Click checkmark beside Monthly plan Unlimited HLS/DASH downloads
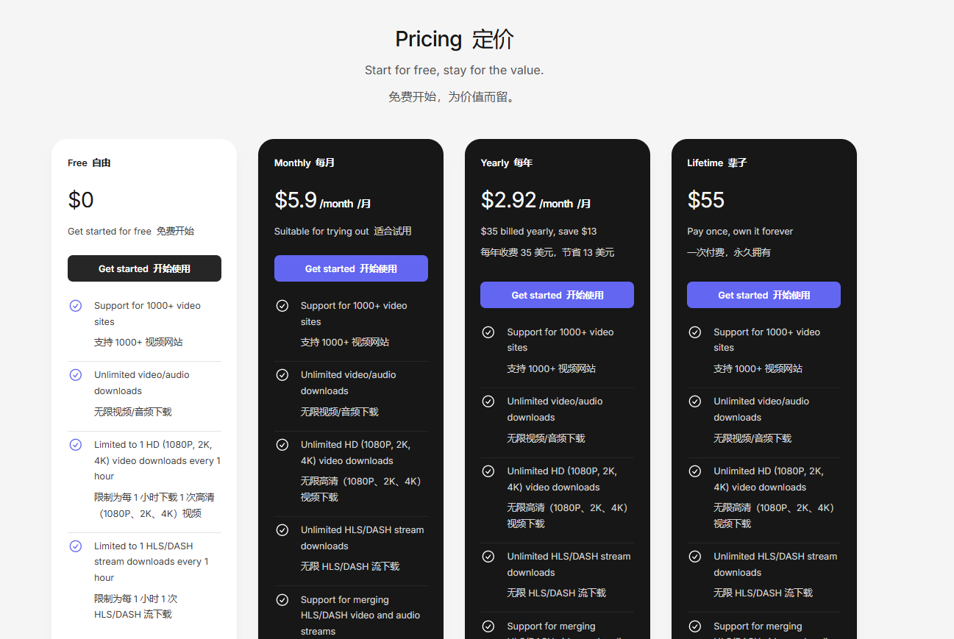This screenshot has height=639, width=954. point(282,530)
